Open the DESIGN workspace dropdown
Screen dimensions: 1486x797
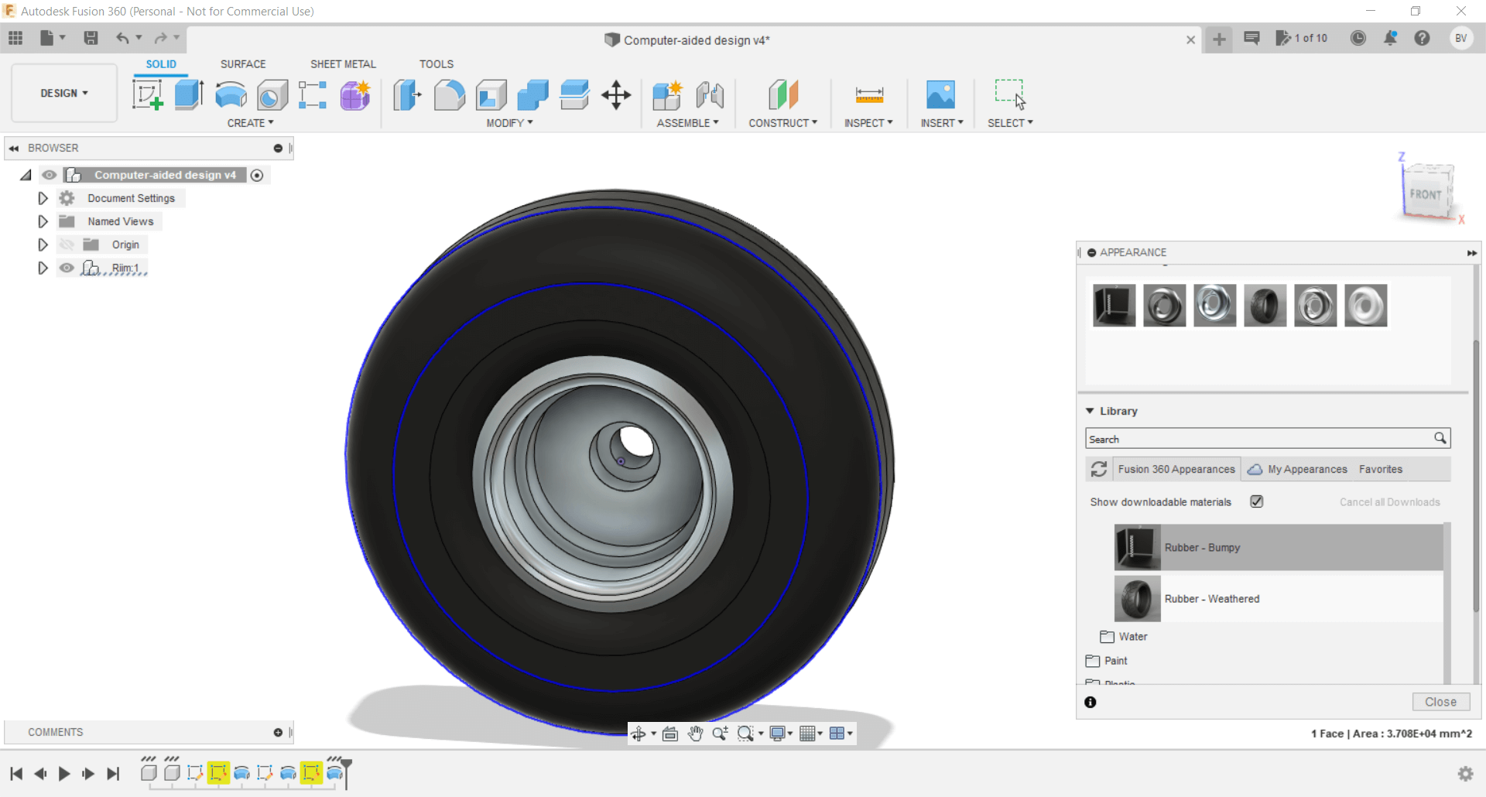coord(64,93)
